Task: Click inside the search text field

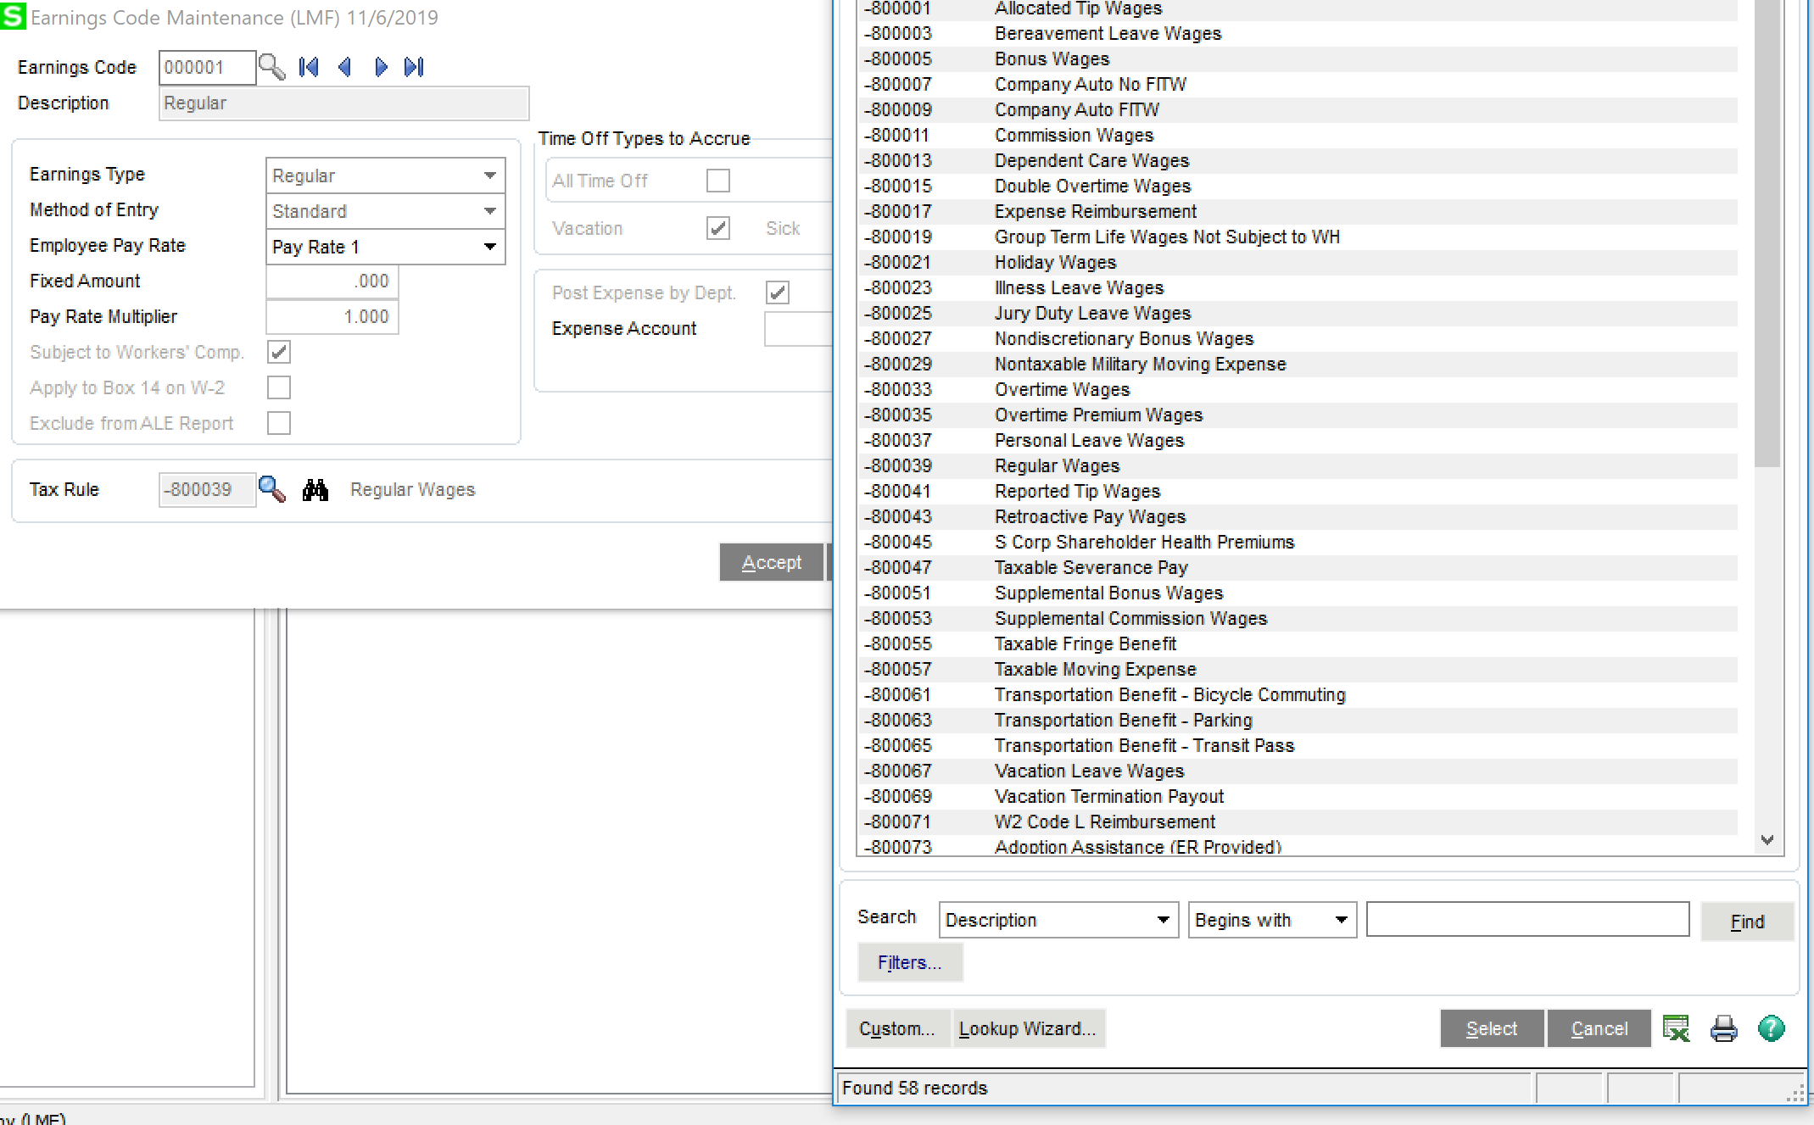Action: pos(1527,919)
